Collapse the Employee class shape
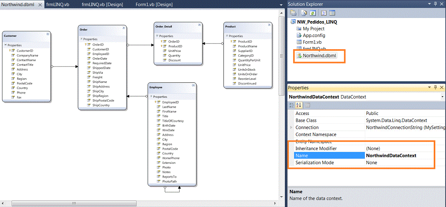This screenshot has width=446, height=207. click(193, 85)
